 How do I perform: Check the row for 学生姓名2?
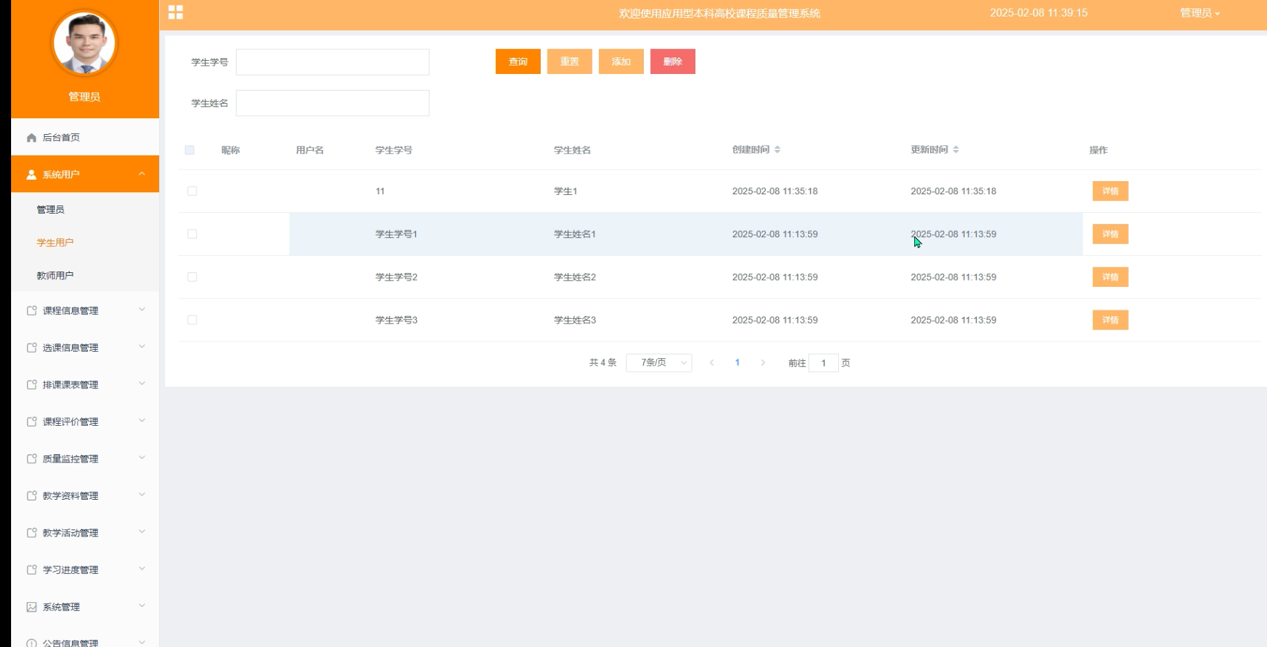[192, 276]
